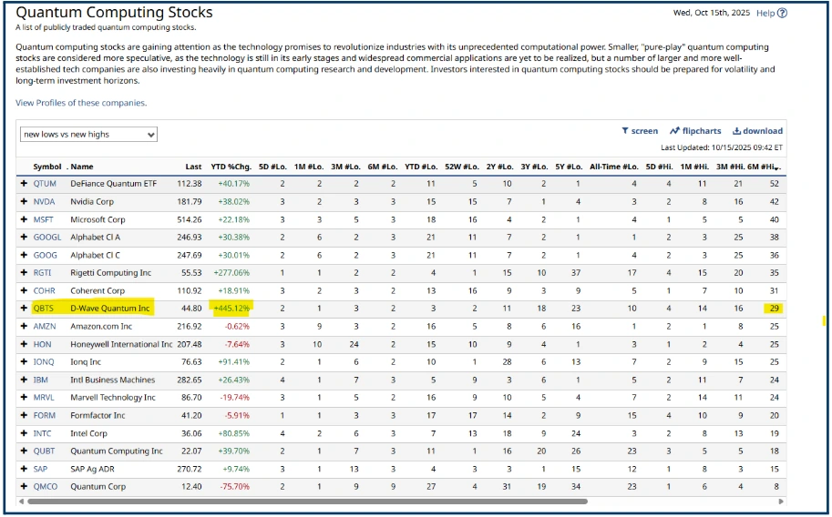832x517 pixels.
Task: Sort table by 6M #Hi. column
Action: point(764,167)
